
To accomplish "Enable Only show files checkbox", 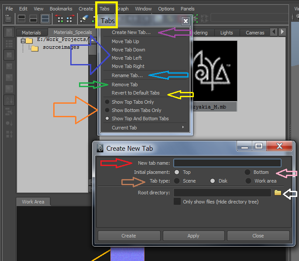I will (177, 201).
